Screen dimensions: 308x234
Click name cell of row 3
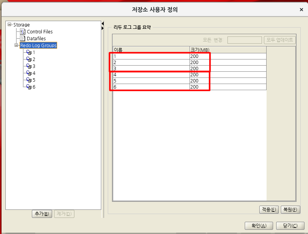click(151, 68)
